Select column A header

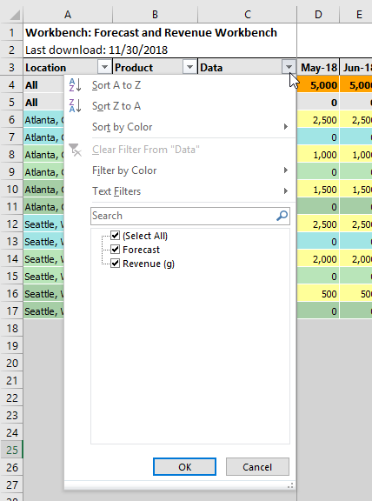(68, 15)
